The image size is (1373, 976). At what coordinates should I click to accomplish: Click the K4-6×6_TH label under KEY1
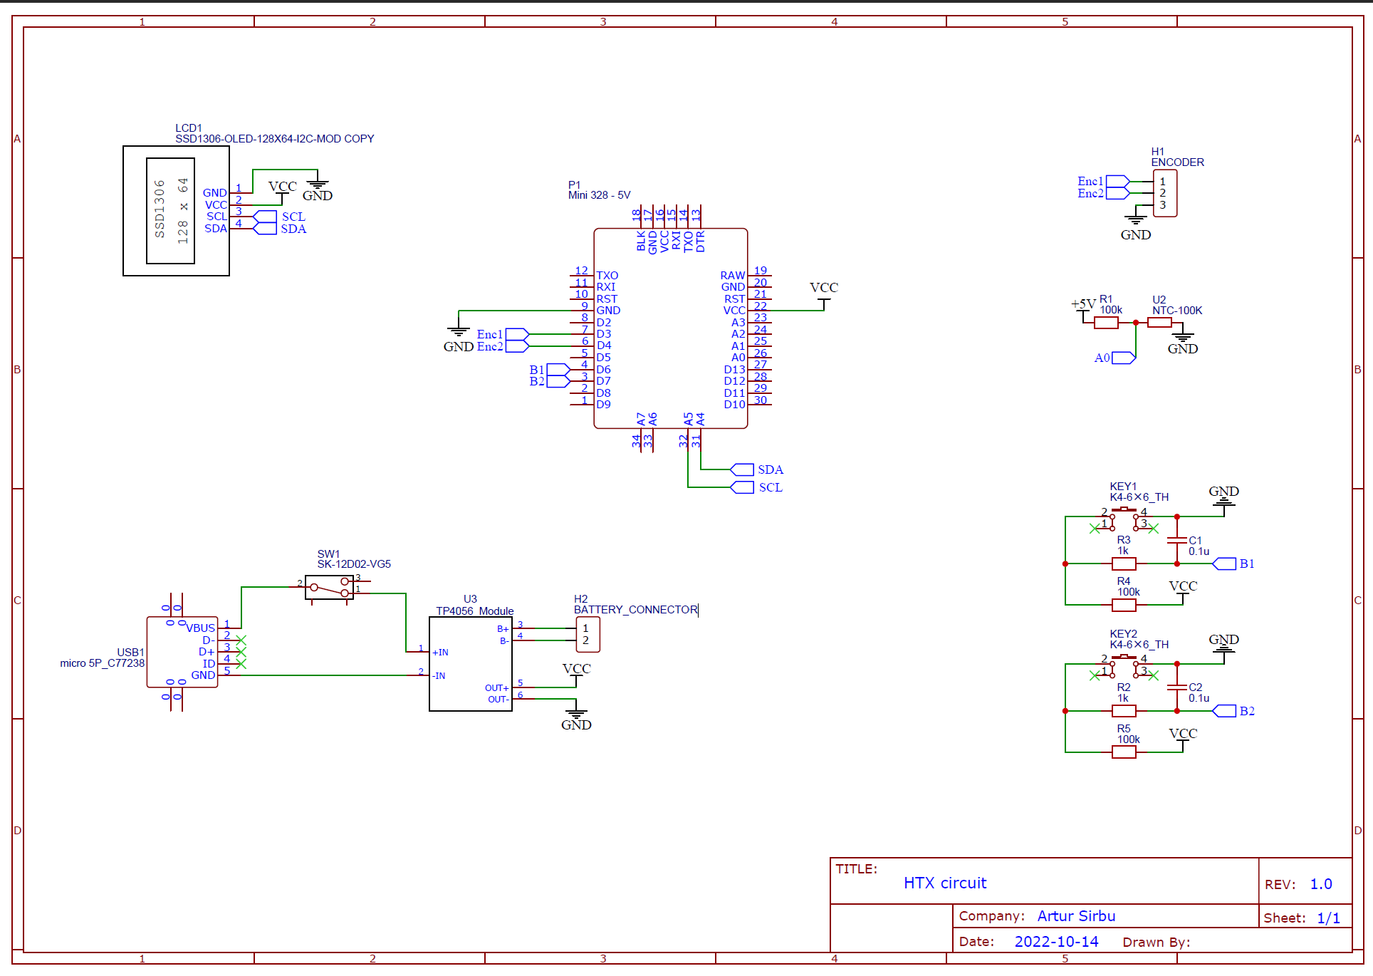coord(1139,497)
